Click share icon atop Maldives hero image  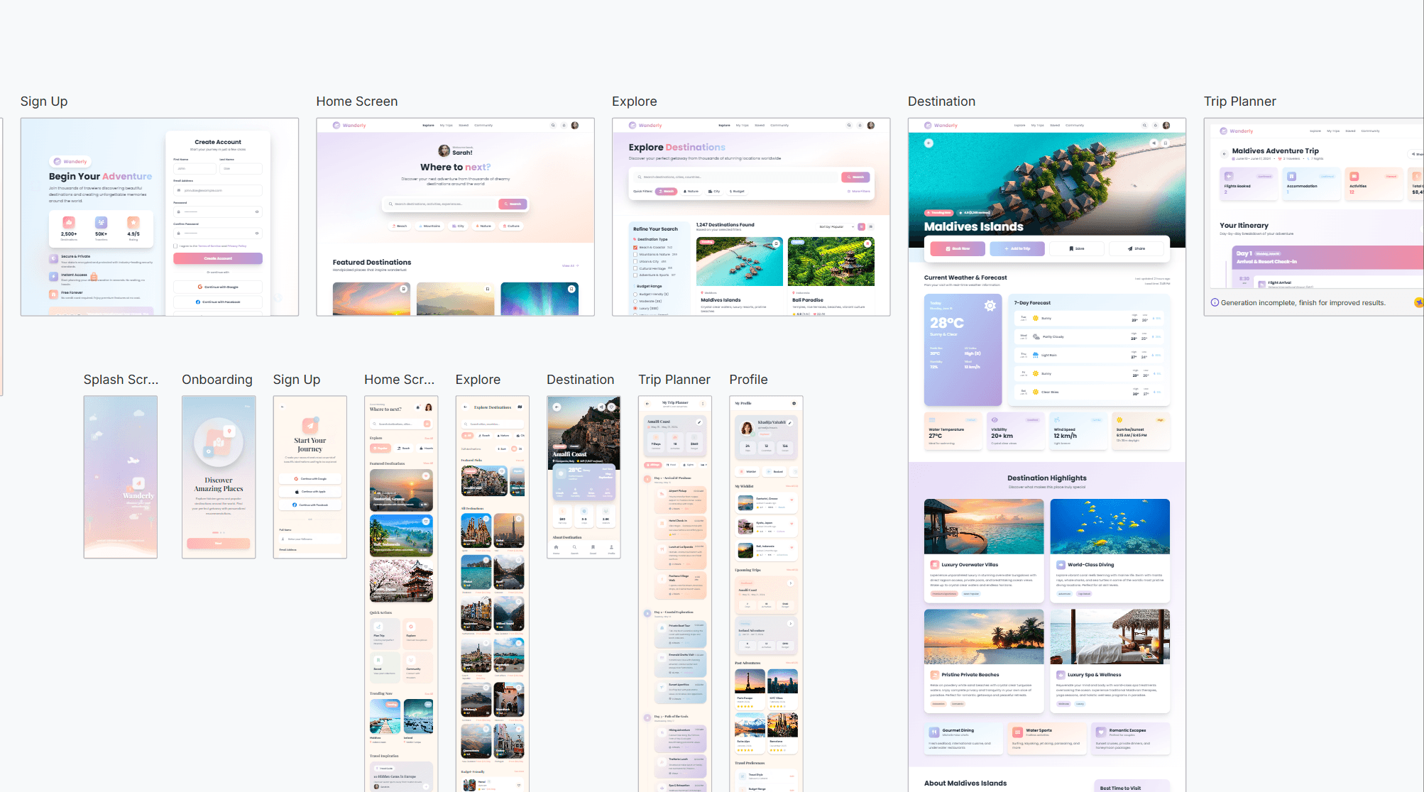pos(1154,143)
